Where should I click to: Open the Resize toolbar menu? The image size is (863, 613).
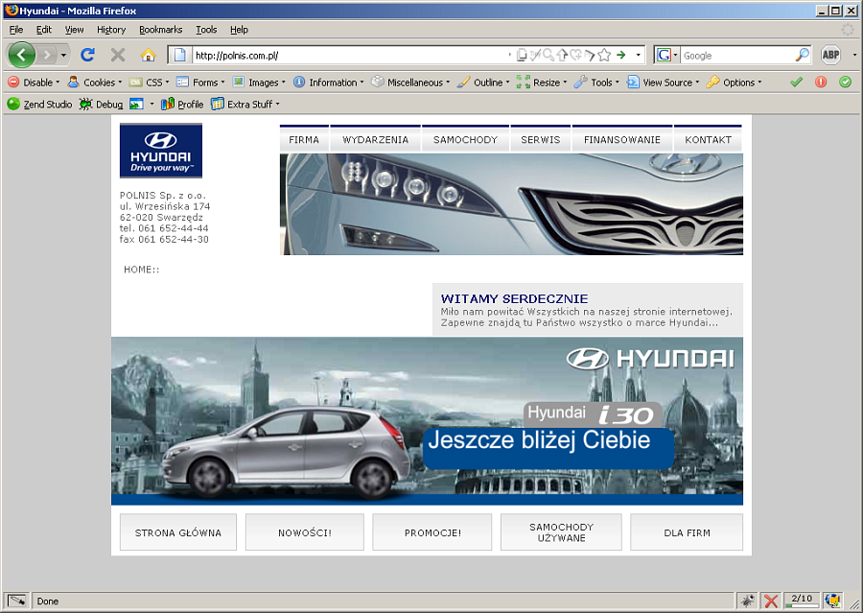[x=542, y=83]
